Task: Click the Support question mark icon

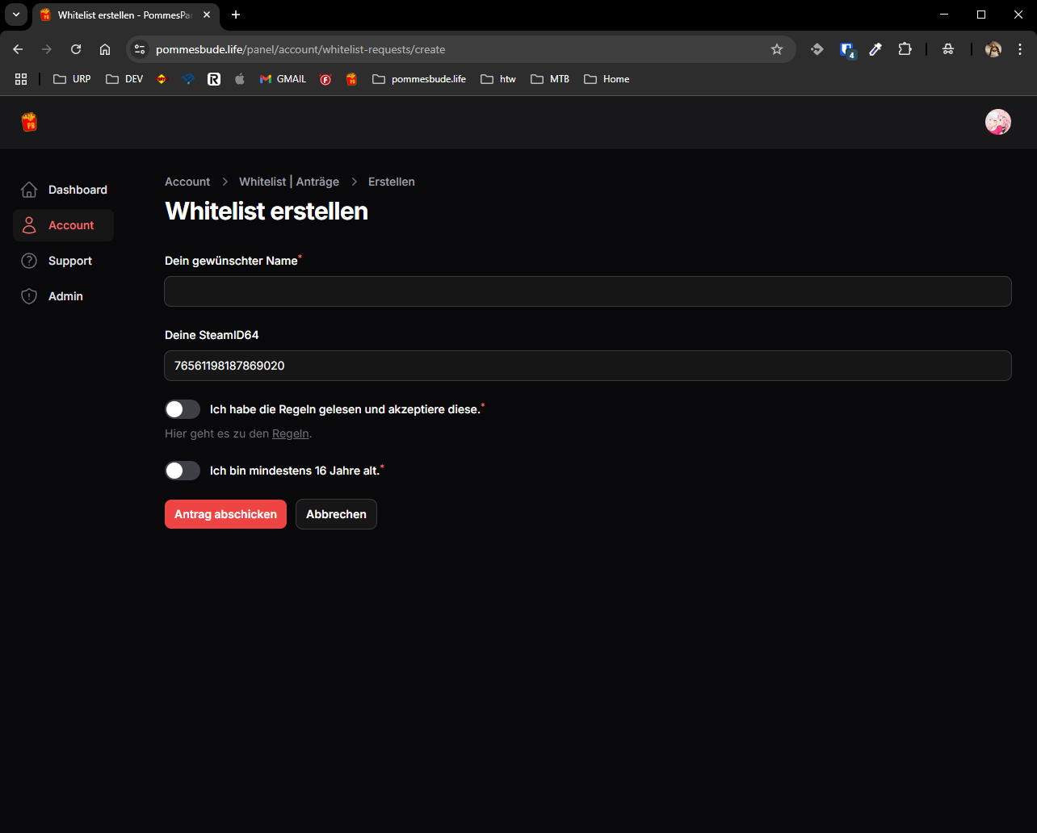Action: (29, 261)
